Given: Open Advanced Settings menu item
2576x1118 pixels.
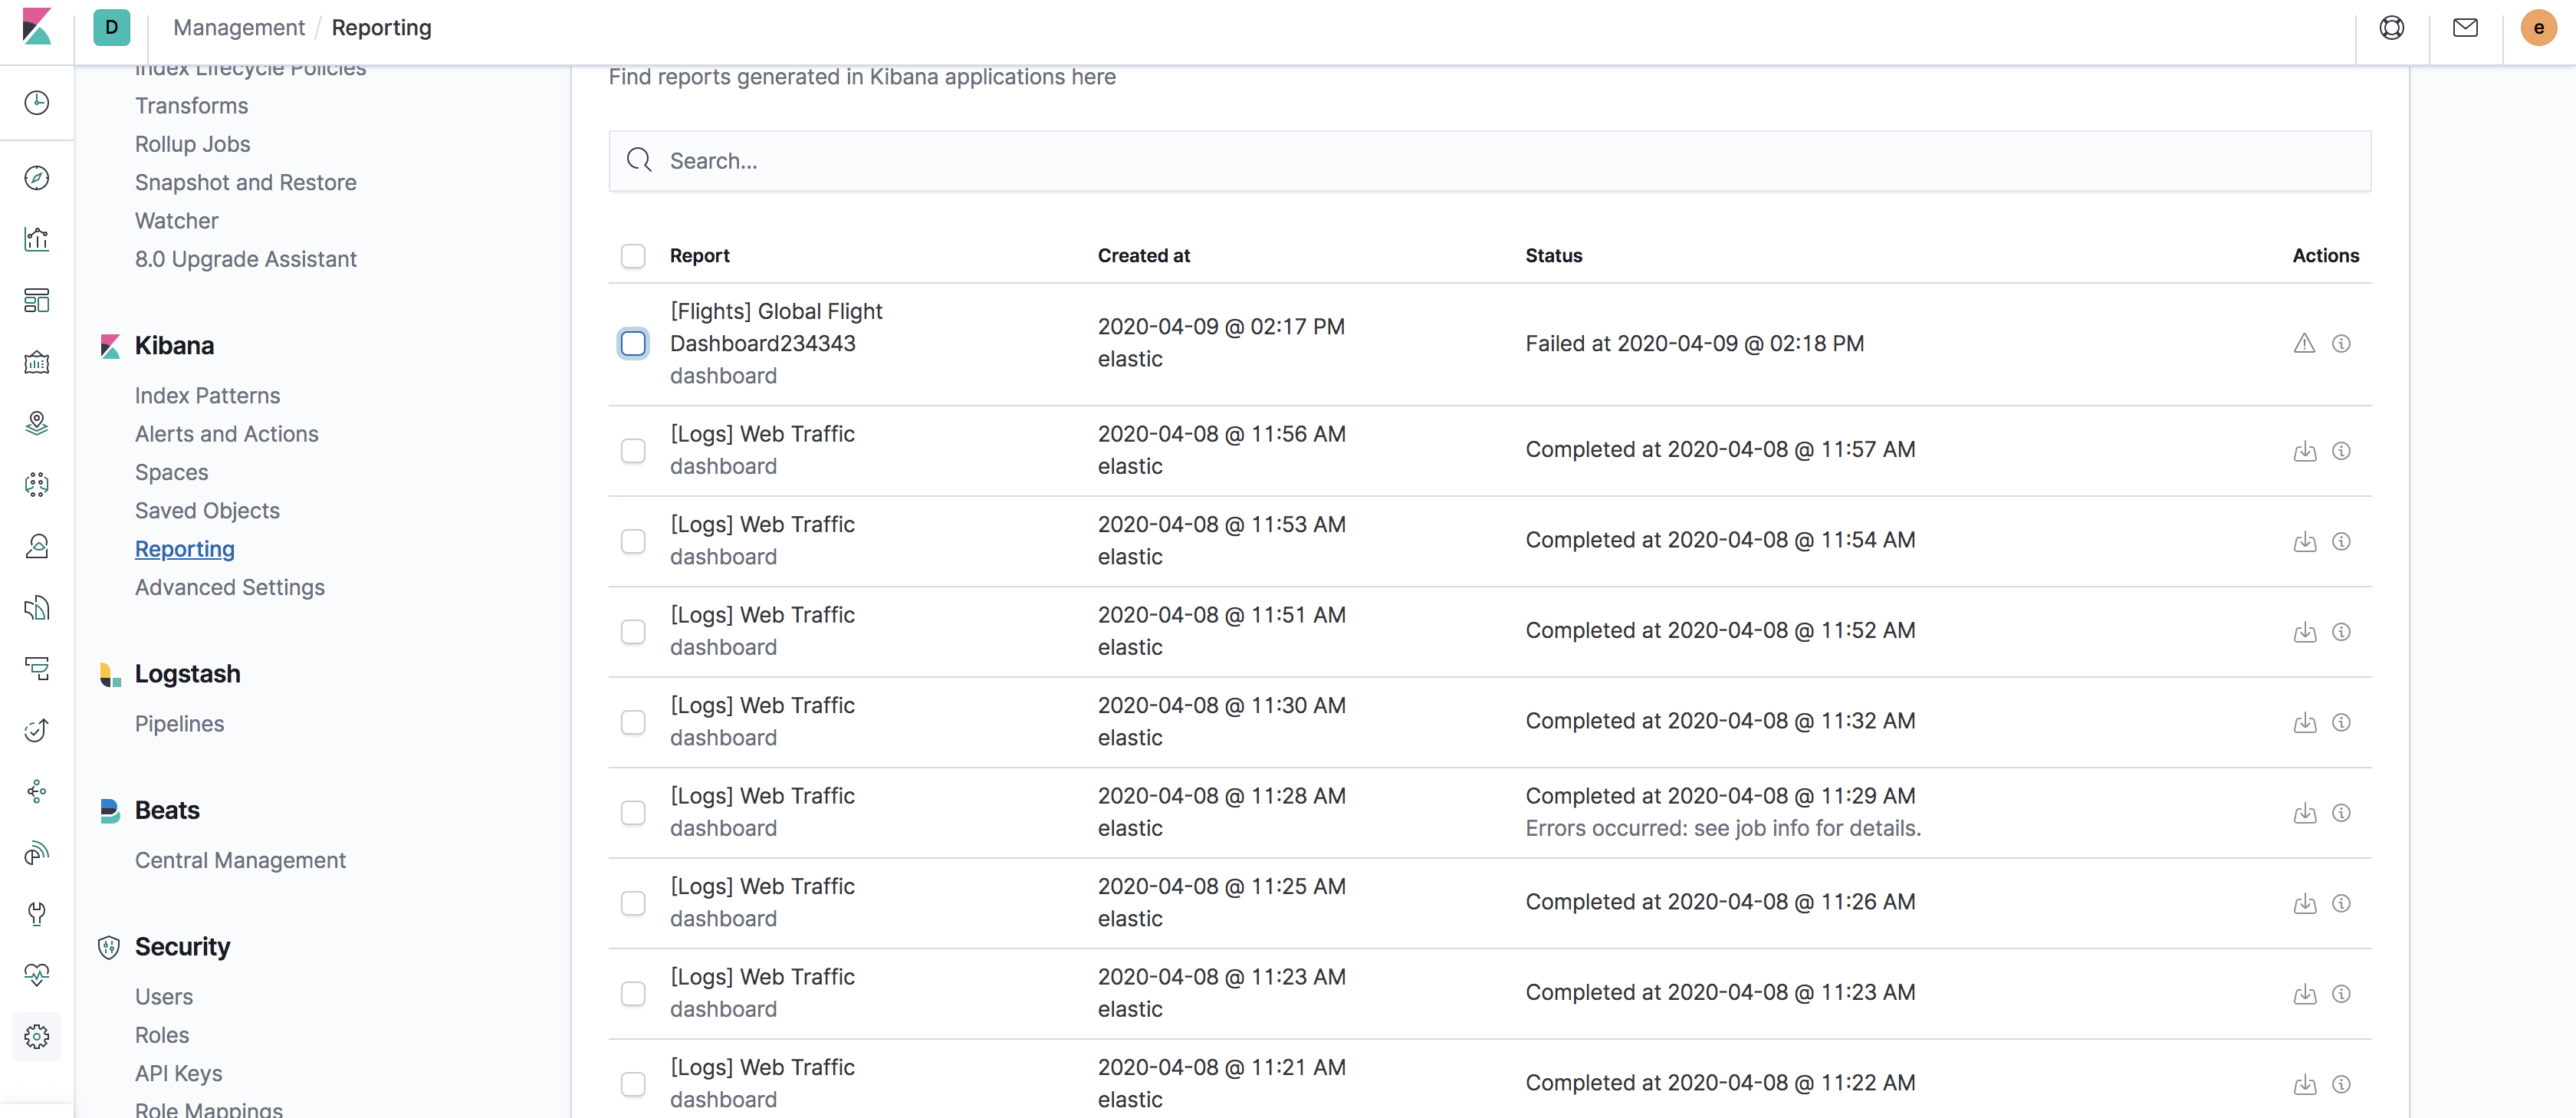Looking at the screenshot, I should coord(230,588).
